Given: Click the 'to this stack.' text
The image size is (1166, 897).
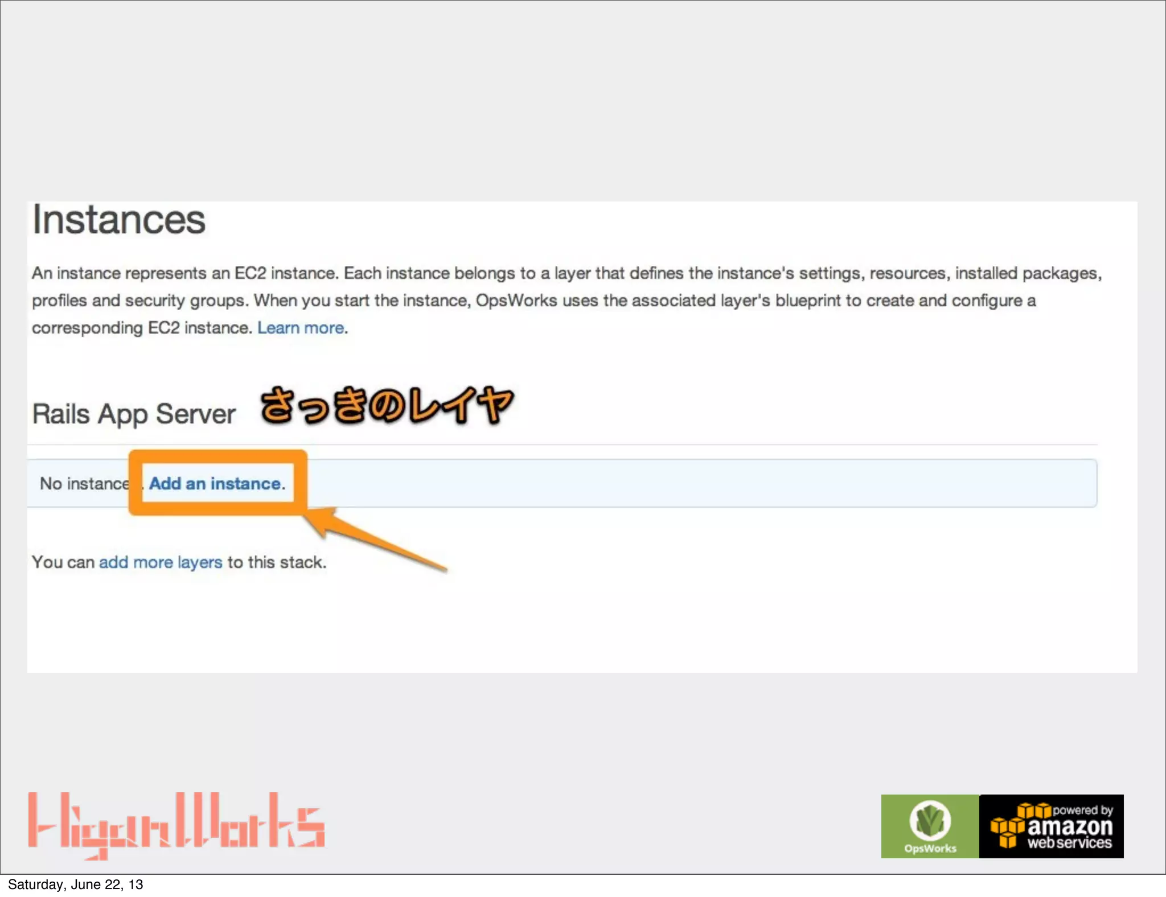Looking at the screenshot, I should tap(277, 562).
